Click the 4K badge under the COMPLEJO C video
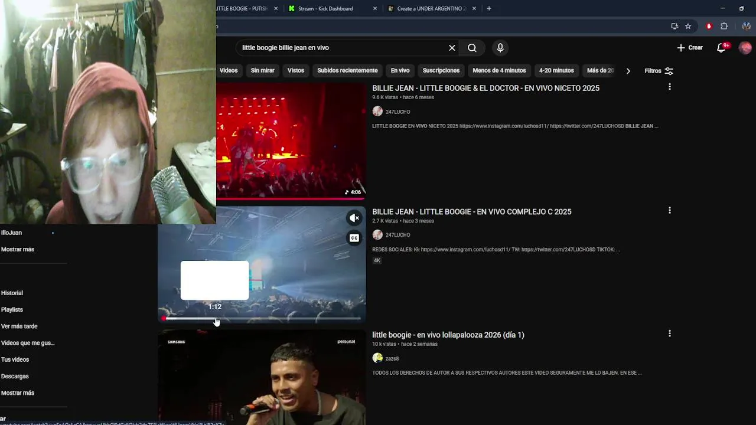 [377, 260]
